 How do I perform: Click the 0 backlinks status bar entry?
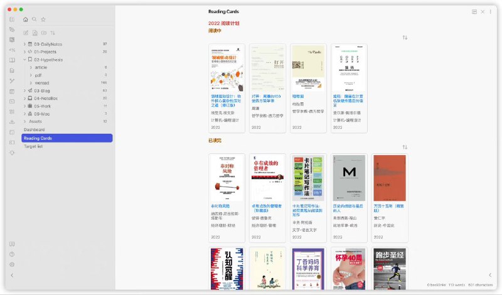436,285
